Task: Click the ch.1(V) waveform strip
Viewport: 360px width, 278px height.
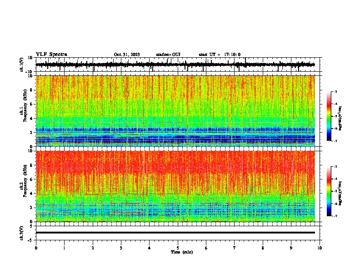Action: (x=175, y=65)
